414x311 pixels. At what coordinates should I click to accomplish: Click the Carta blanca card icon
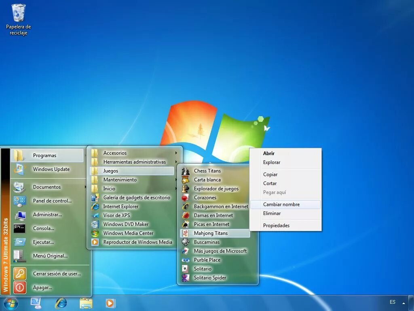(185, 180)
